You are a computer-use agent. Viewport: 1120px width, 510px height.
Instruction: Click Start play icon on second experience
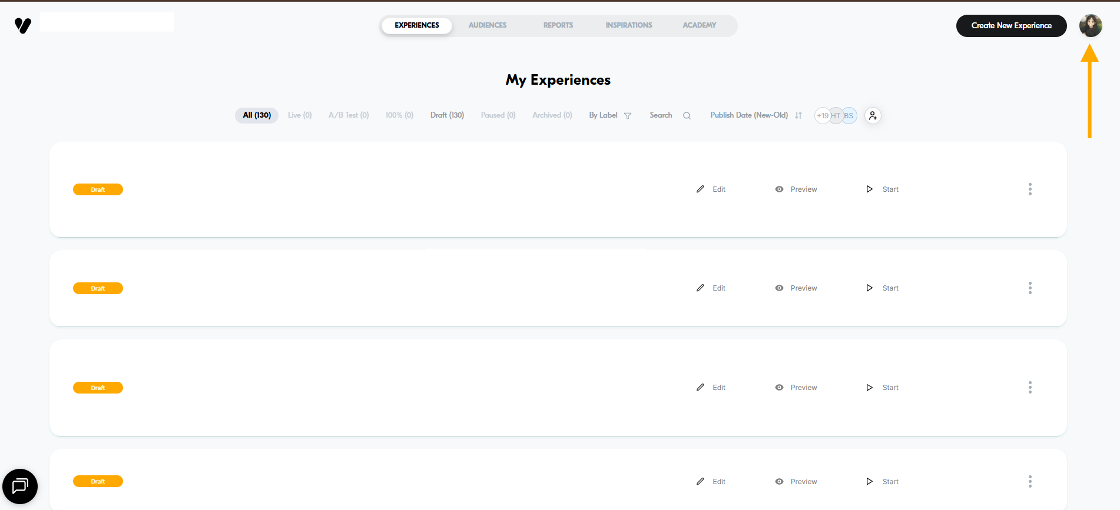tap(869, 288)
